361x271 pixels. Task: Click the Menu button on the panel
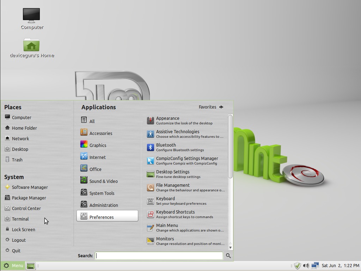click(13, 266)
